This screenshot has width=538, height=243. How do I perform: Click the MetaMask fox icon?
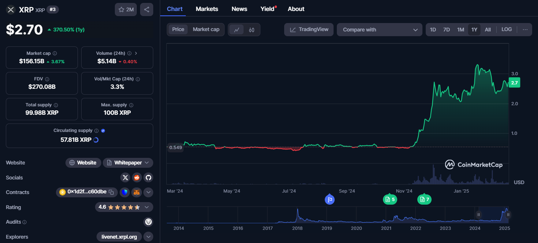click(x=137, y=192)
